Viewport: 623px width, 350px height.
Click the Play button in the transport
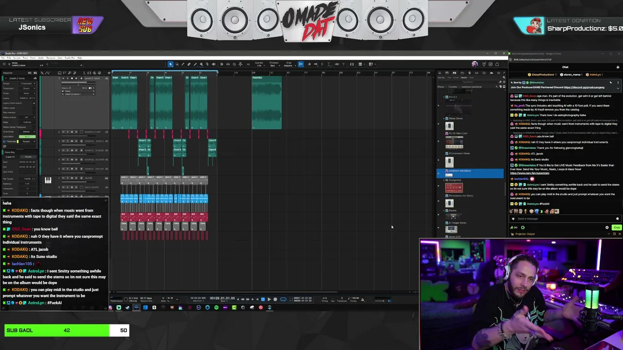point(269,299)
